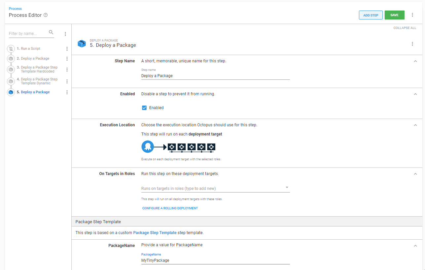Click Collapse All link

(x=405, y=28)
